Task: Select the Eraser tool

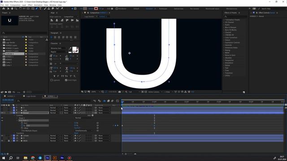Action: [53, 8]
